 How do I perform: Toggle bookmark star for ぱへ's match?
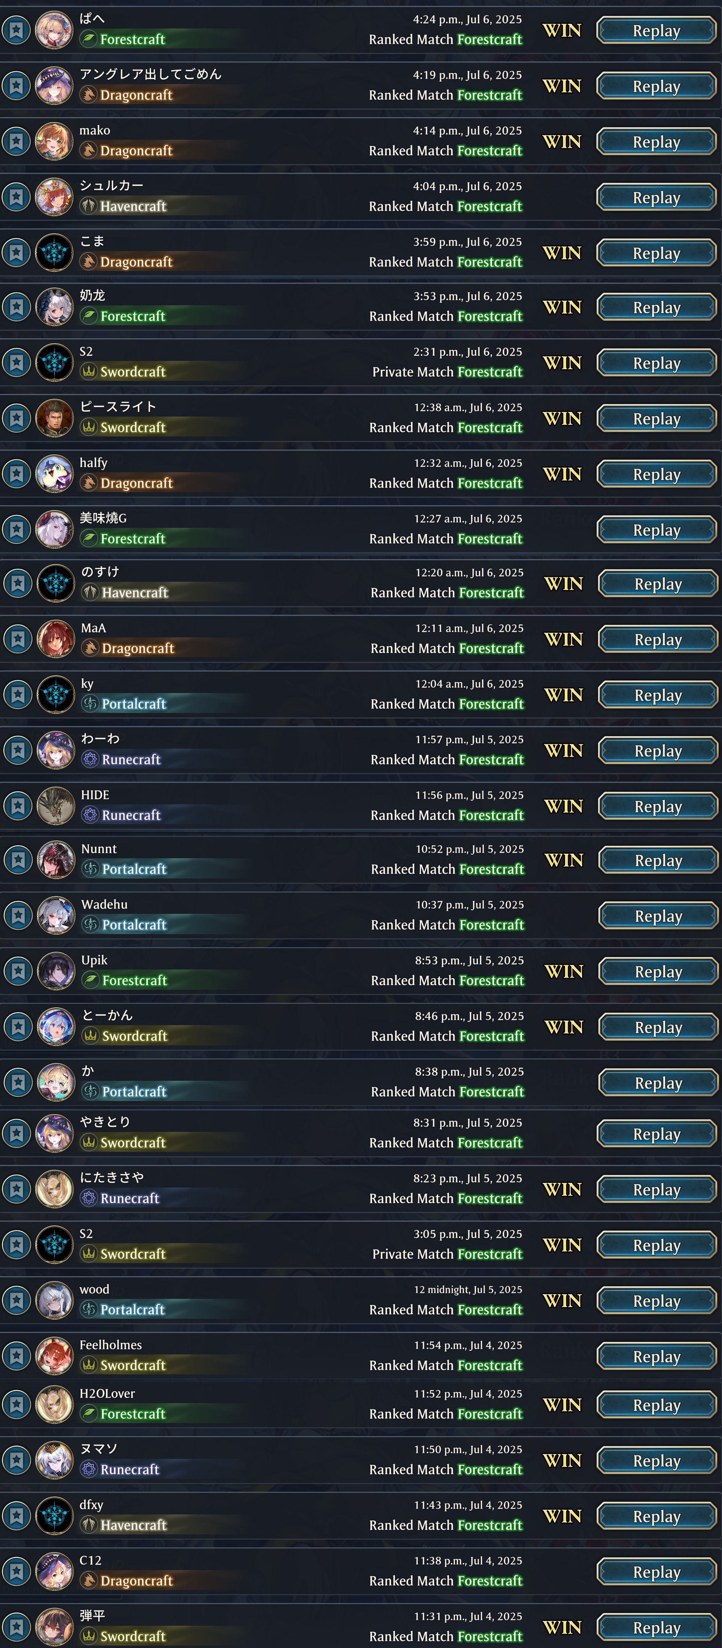(x=16, y=30)
